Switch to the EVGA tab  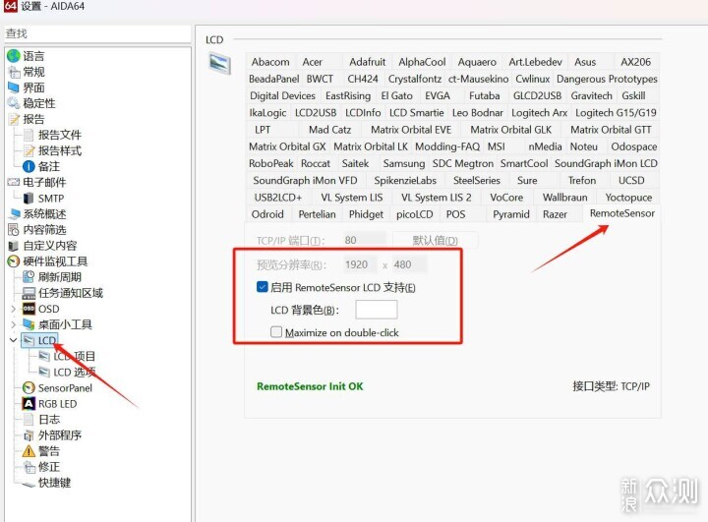coord(437,95)
